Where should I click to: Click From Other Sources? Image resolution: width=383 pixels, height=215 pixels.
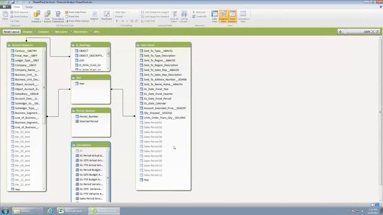(77, 21)
